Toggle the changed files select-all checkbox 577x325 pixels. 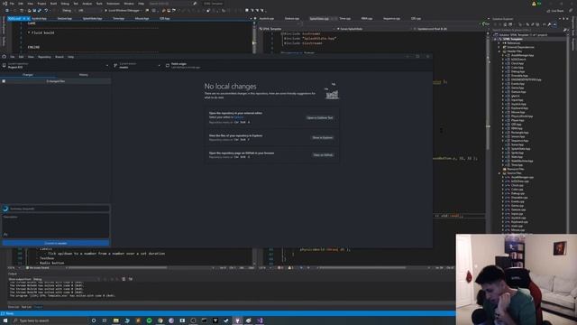[4, 81]
